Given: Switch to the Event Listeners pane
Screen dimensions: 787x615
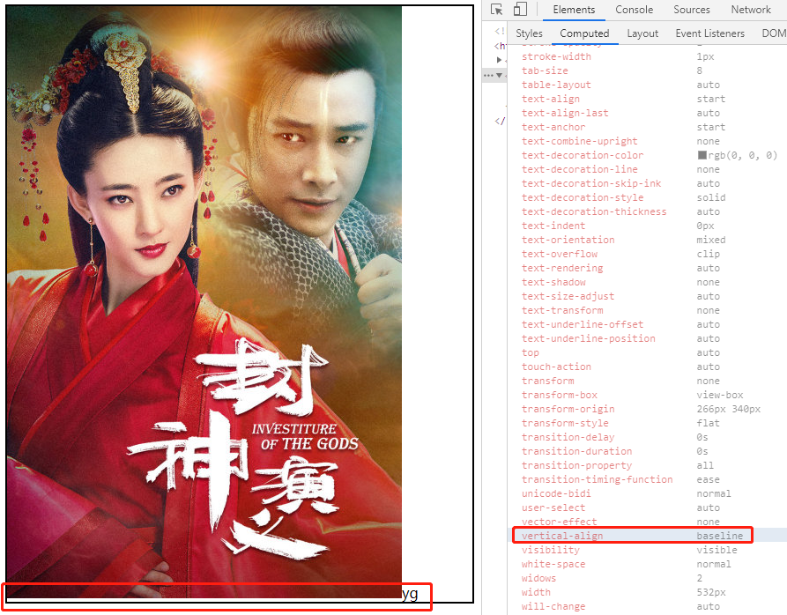Looking at the screenshot, I should pyautogui.click(x=709, y=33).
